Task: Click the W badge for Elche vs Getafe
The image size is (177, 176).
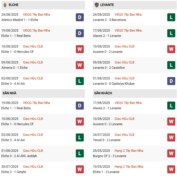Action: point(80,169)
